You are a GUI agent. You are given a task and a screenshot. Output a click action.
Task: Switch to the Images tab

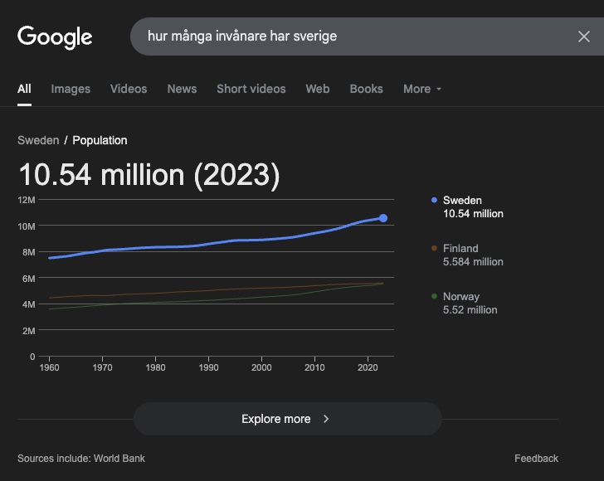(71, 89)
